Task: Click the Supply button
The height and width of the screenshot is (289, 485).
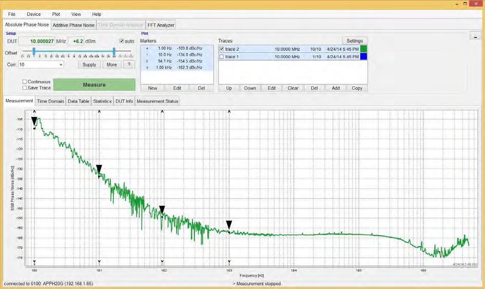Action: click(89, 65)
